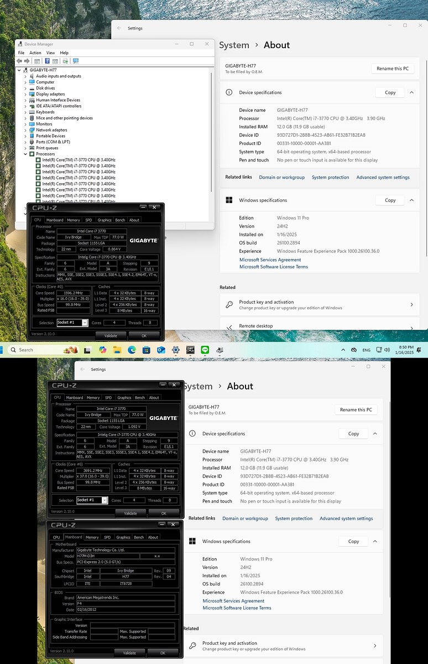The height and width of the screenshot is (664, 428).
Task: Select the Disk drives icon in device tree
Action: point(33,88)
